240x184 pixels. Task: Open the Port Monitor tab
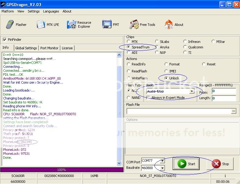(x=49, y=48)
